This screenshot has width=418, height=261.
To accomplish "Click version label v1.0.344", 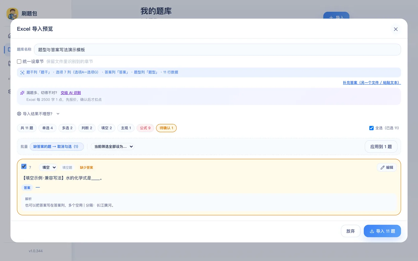I will pos(36,251).
